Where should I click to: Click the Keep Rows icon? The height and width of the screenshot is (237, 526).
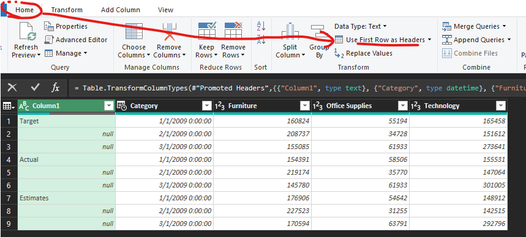(x=206, y=31)
